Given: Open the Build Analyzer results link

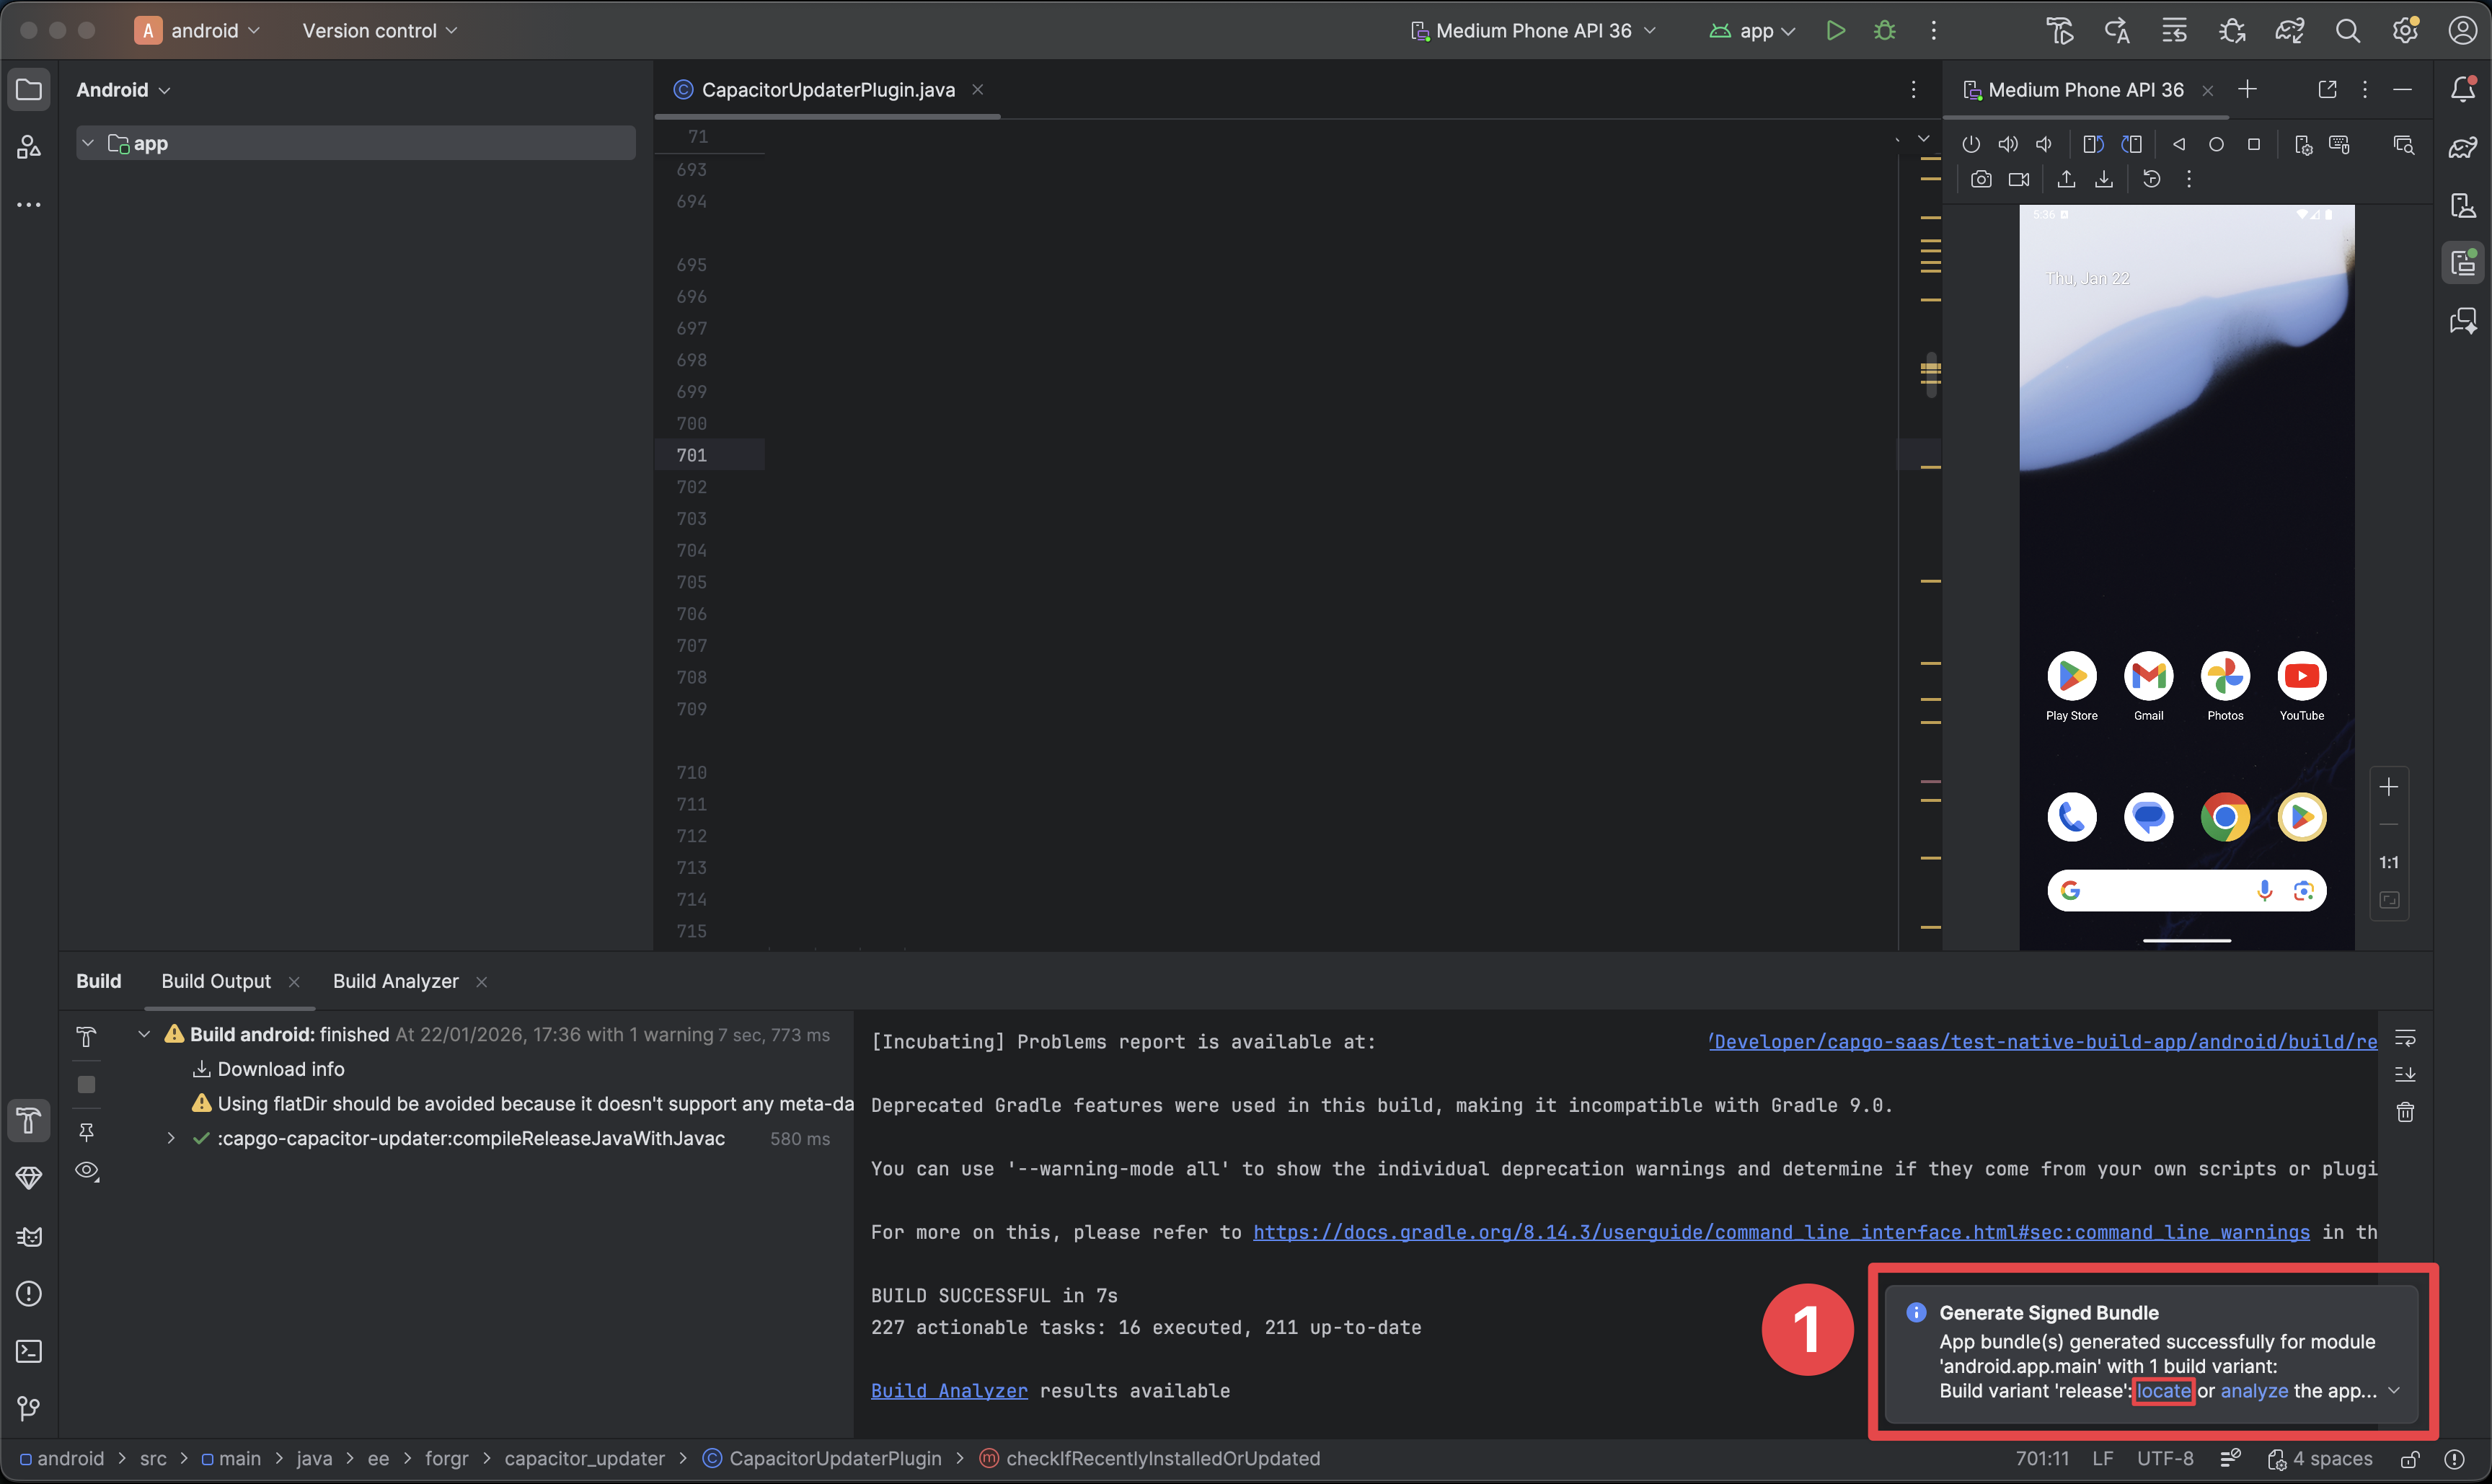Looking at the screenshot, I should 947,1390.
